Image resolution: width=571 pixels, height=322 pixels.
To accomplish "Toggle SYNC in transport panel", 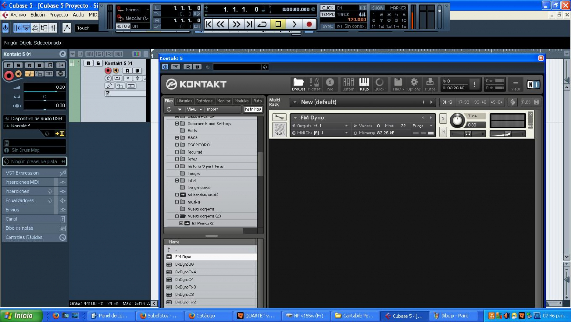I will coord(328,26).
